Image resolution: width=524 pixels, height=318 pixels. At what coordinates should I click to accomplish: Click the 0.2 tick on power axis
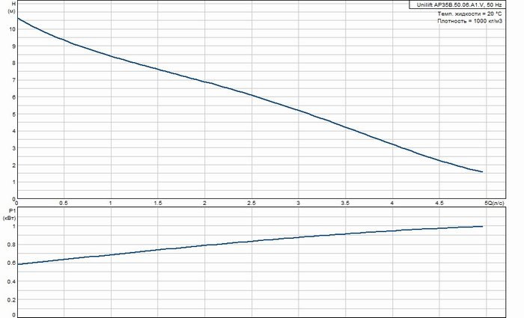[x=11, y=299]
